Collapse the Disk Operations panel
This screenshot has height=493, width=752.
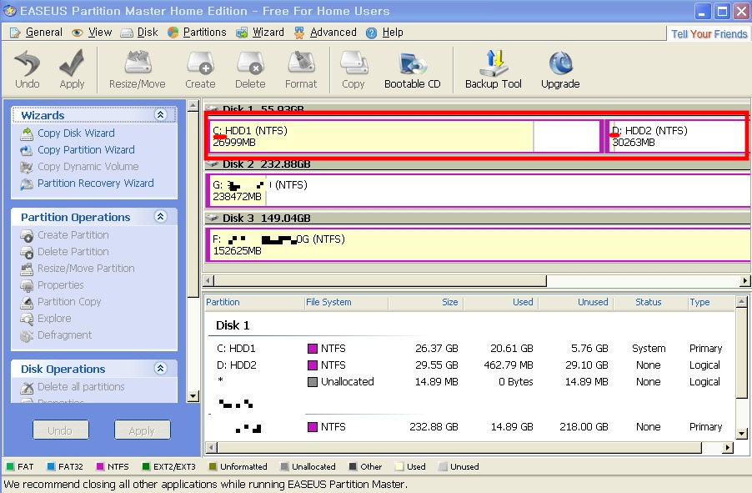coord(161,369)
